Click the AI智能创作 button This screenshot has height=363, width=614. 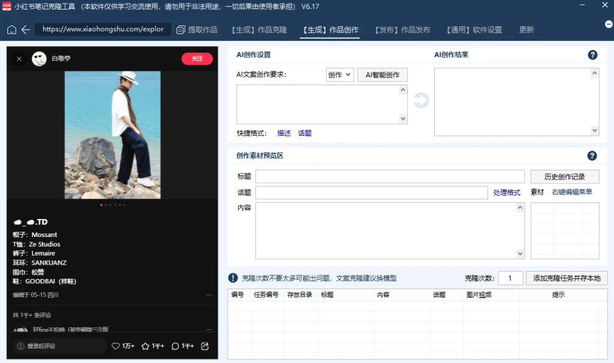(382, 75)
